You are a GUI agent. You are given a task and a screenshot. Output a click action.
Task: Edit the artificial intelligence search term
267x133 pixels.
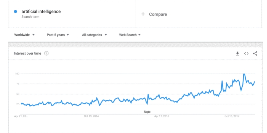tap(41, 12)
